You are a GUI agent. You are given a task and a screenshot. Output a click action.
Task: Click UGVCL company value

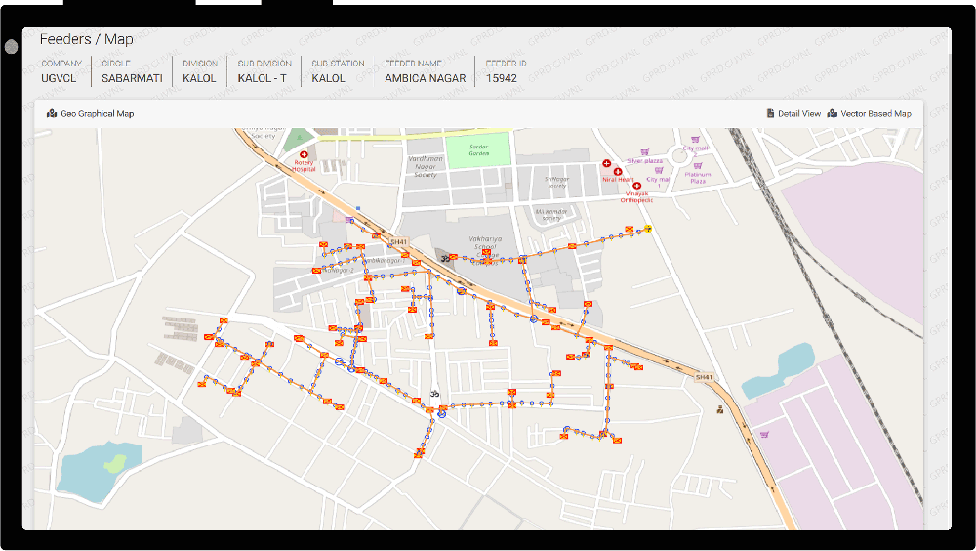tap(59, 78)
